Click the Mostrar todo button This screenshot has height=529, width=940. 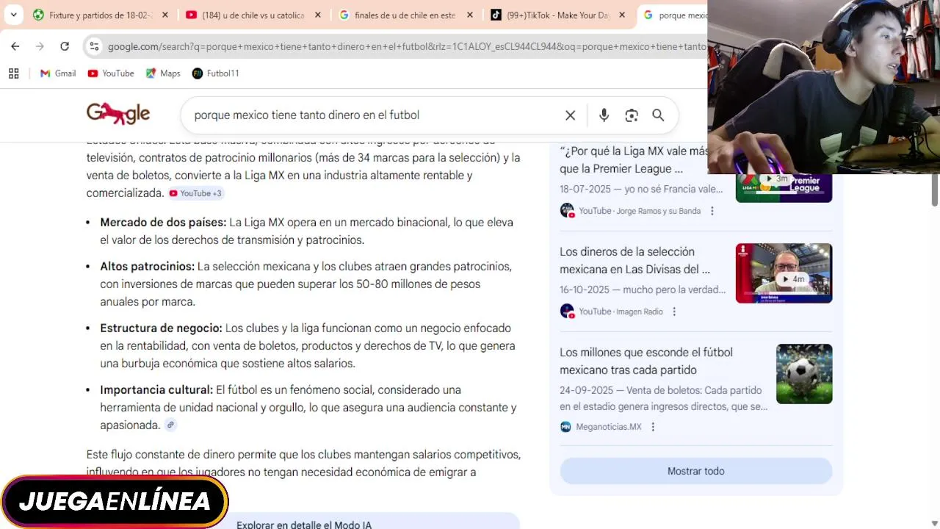coord(696,471)
